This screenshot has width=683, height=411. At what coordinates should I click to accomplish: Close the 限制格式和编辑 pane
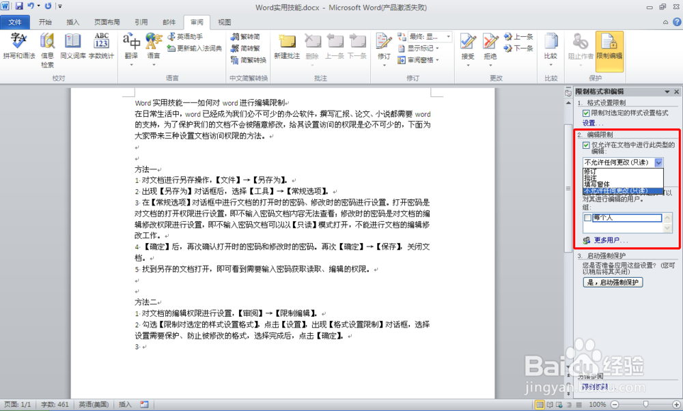pos(676,91)
